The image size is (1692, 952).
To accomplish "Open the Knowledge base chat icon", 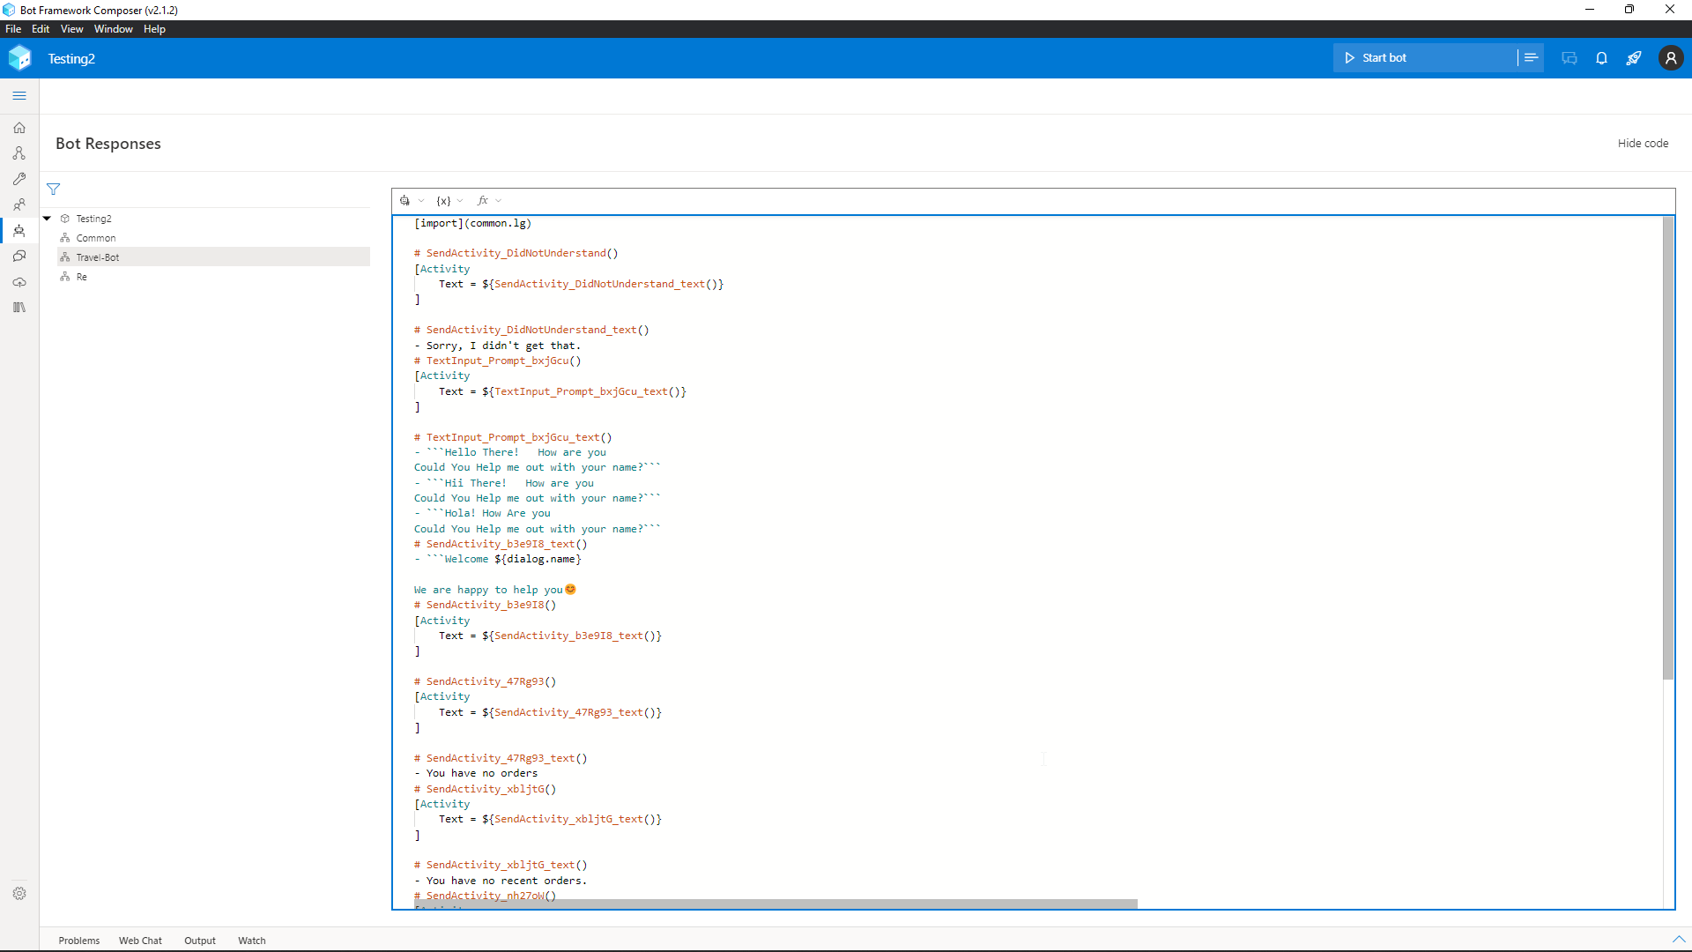I will [x=19, y=257].
